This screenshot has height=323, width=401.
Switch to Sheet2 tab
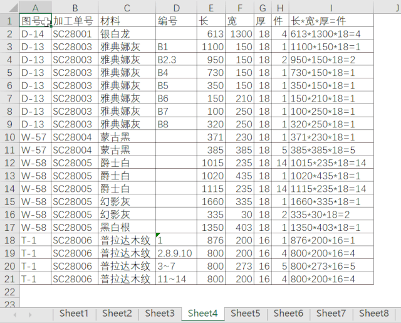click(117, 313)
